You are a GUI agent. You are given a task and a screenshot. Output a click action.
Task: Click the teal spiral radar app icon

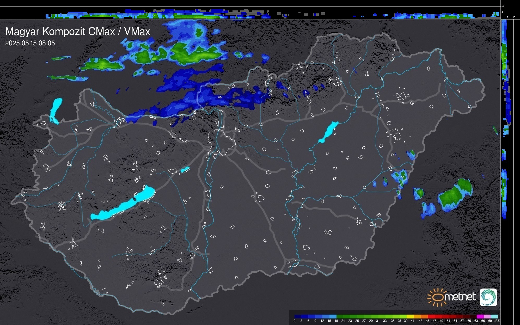(488, 297)
